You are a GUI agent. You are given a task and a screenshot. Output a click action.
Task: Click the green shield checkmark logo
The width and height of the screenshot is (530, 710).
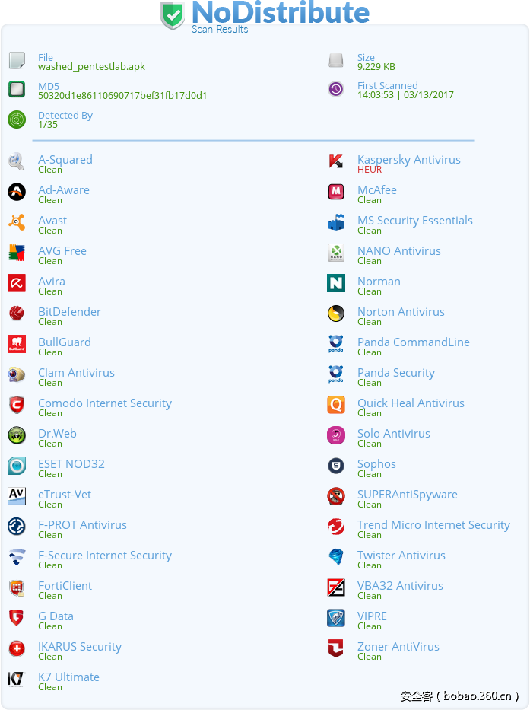172,14
